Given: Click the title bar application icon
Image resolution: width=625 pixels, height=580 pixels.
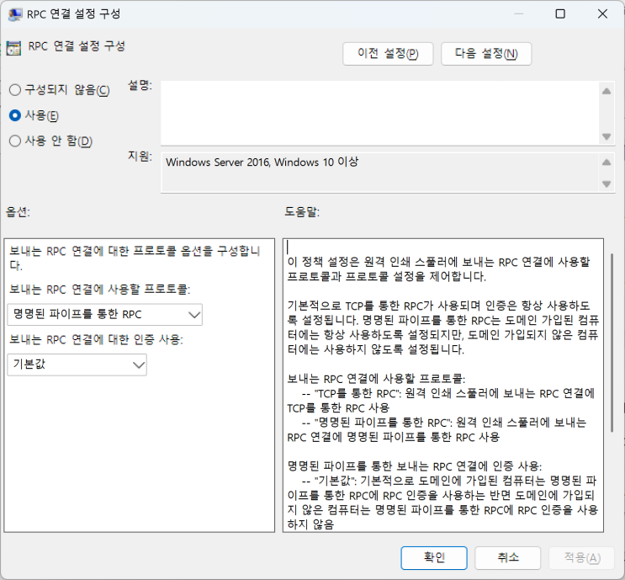Looking at the screenshot, I should (x=14, y=14).
